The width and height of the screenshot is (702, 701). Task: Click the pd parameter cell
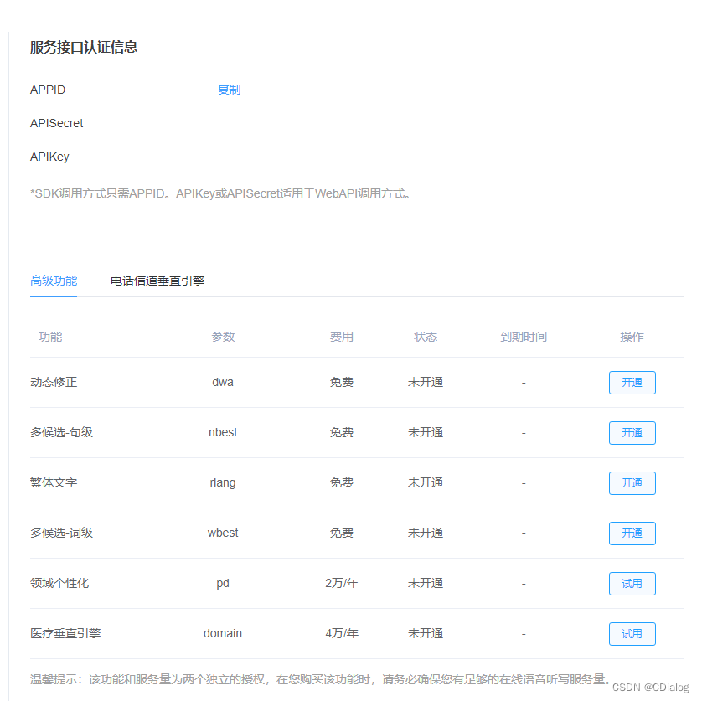[223, 584]
